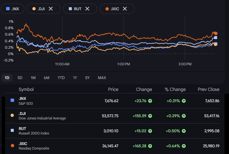
Task: Open the Dow Jones Industrial Average row
Action: tap(112, 116)
